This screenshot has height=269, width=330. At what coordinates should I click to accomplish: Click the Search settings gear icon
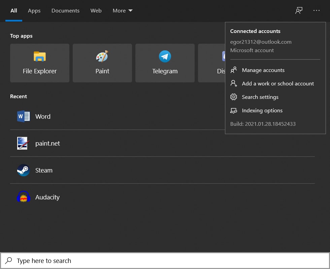click(233, 97)
